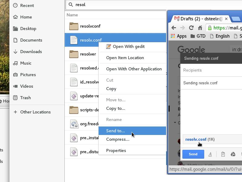Open the Apps grid bookmark
242x182 pixels.
[178, 36]
